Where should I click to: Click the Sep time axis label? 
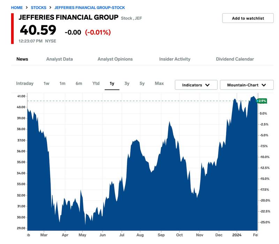click(161, 235)
